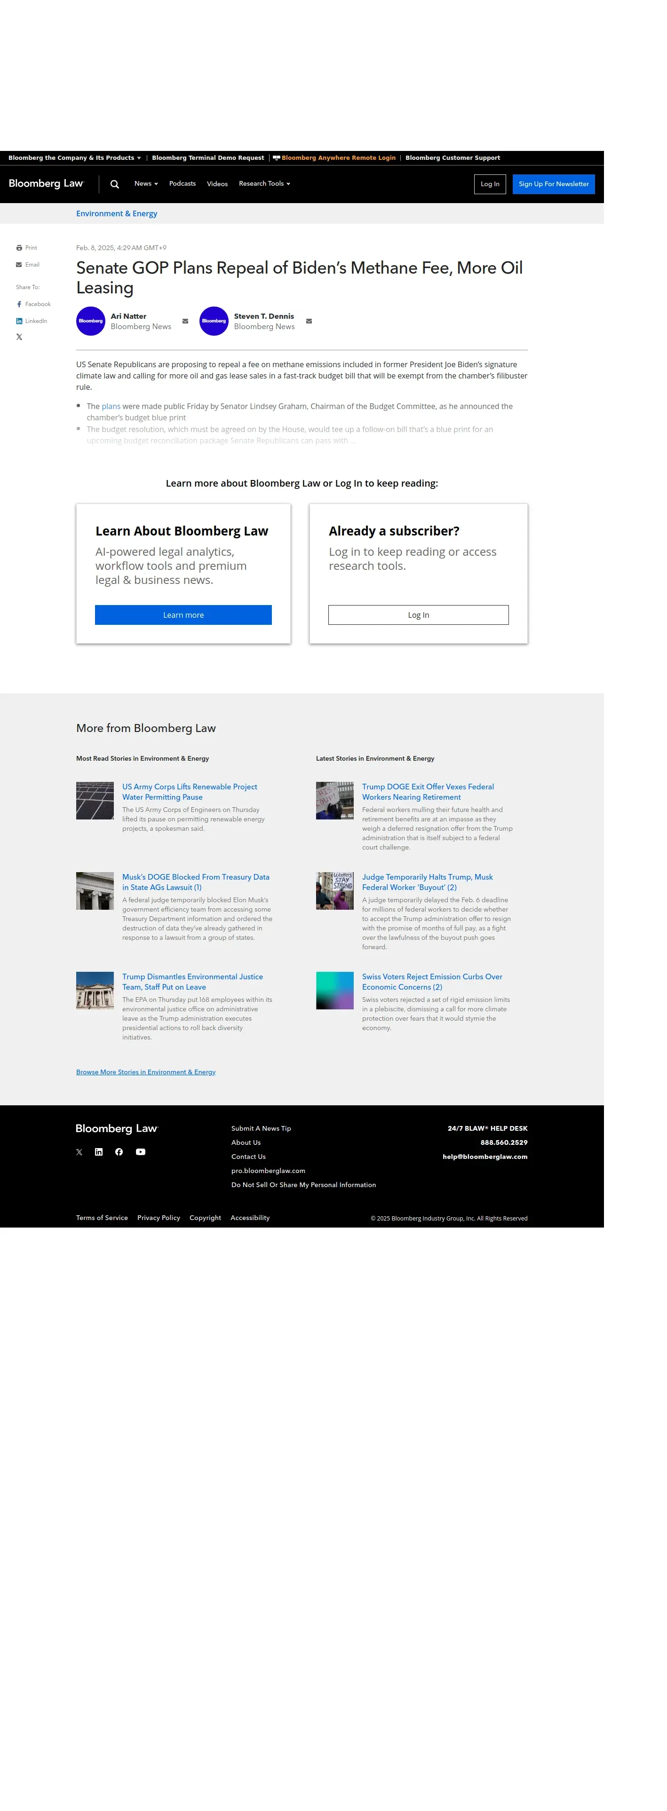Open Privacy Policy footer link
This screenshot has height=1811, width=667.
159,1218
